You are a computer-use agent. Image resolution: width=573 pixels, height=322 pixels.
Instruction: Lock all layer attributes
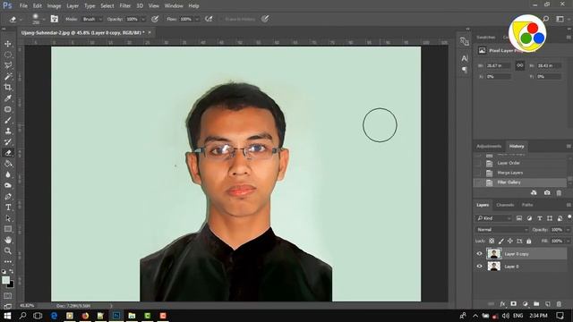click(x=529, y=241)
